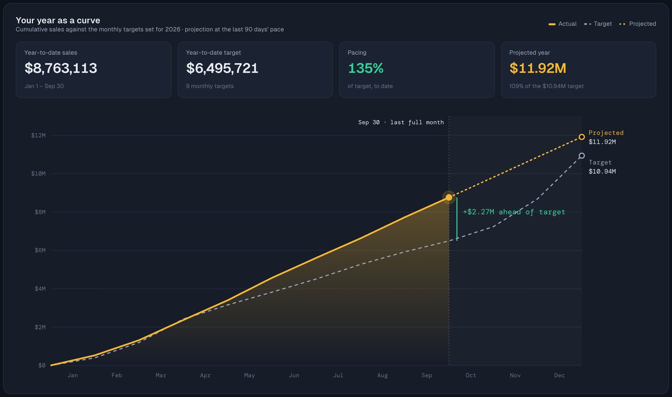The width and height of the screenshot is (672, 397).
Task: Select the Projected year card
Action: click(x=578, y=70)
